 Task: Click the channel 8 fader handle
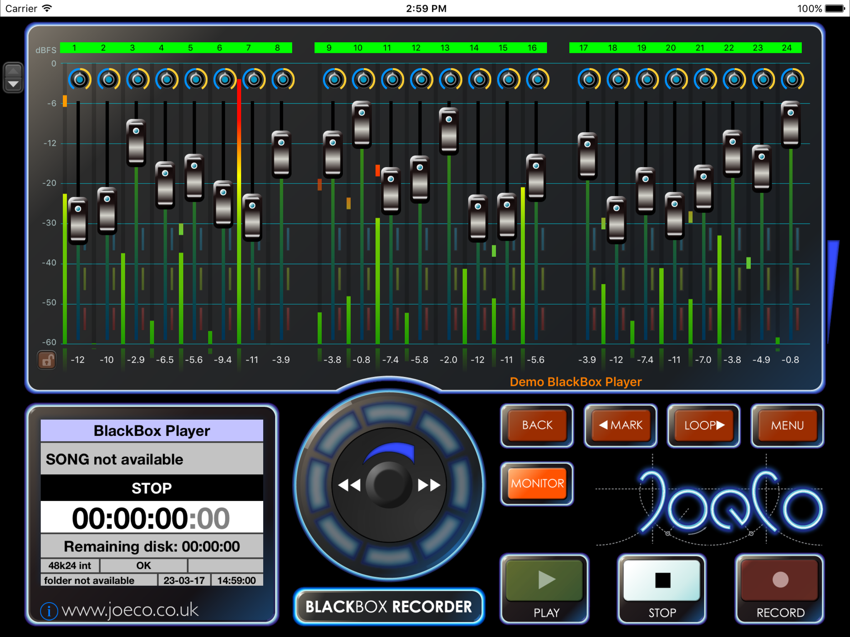point(281,155)
